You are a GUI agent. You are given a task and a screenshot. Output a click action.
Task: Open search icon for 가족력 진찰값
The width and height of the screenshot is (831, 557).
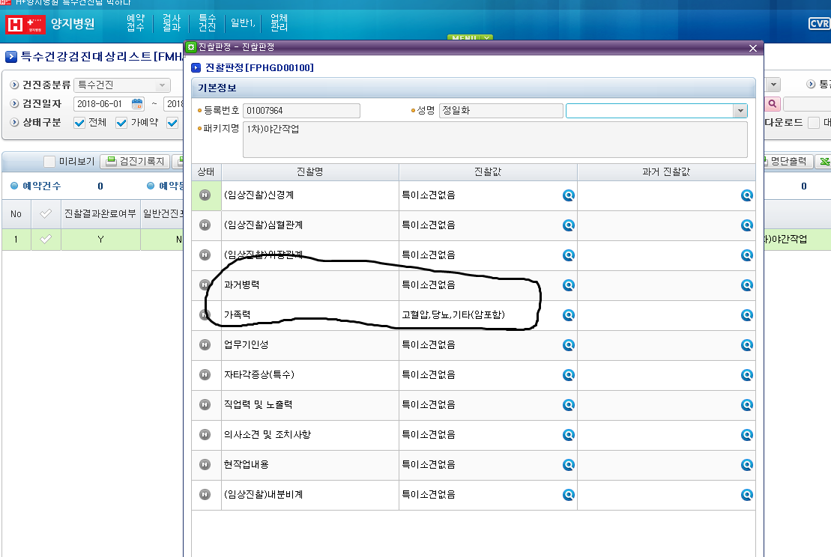pyautogui.click(x=568, y=315)
